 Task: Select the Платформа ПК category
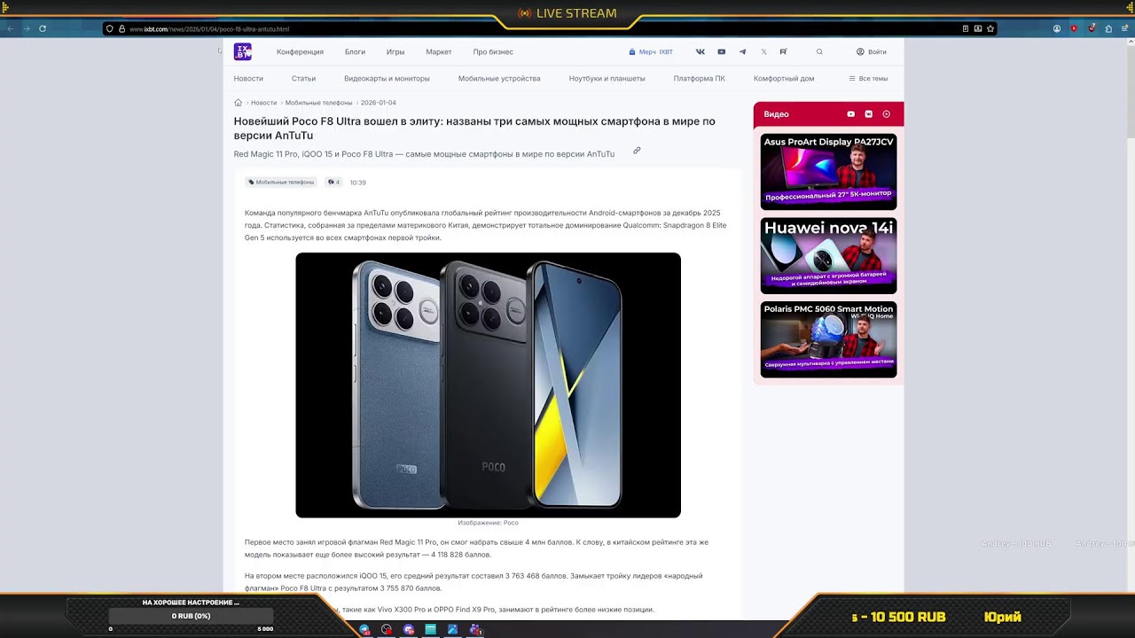700,79
